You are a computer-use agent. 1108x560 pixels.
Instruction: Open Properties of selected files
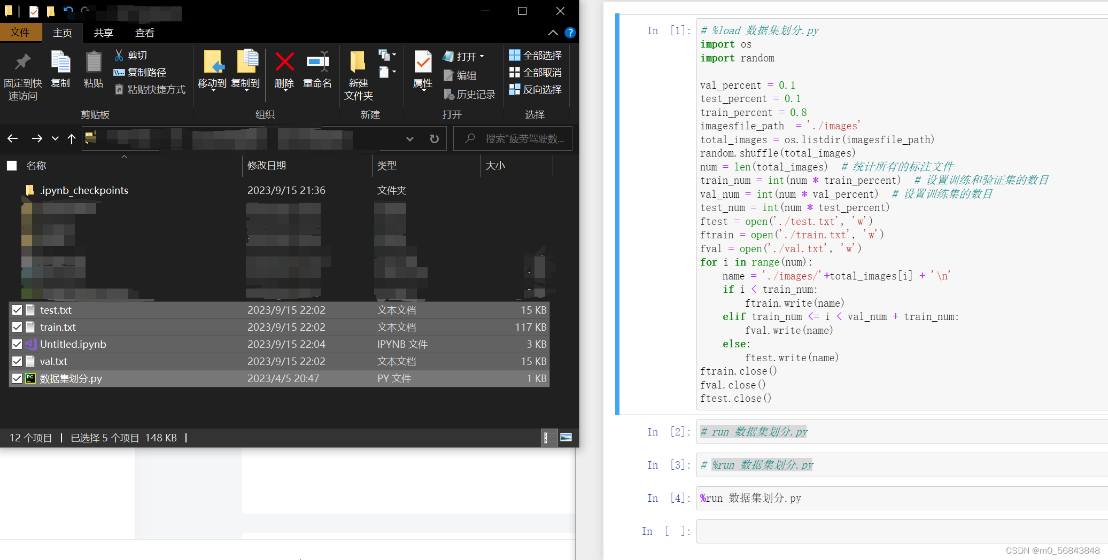coord(423,71)
